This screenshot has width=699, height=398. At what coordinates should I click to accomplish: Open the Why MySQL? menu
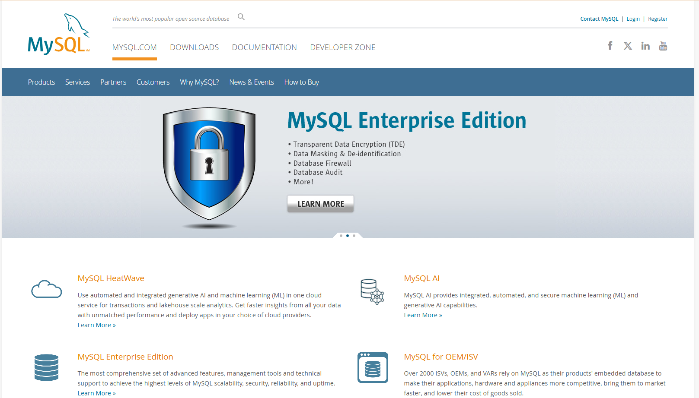click(199, 82)
